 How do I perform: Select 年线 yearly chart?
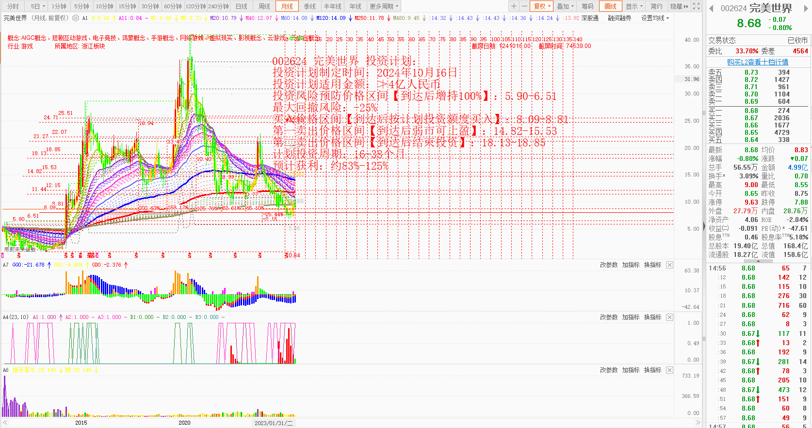(x=356, y=6)
